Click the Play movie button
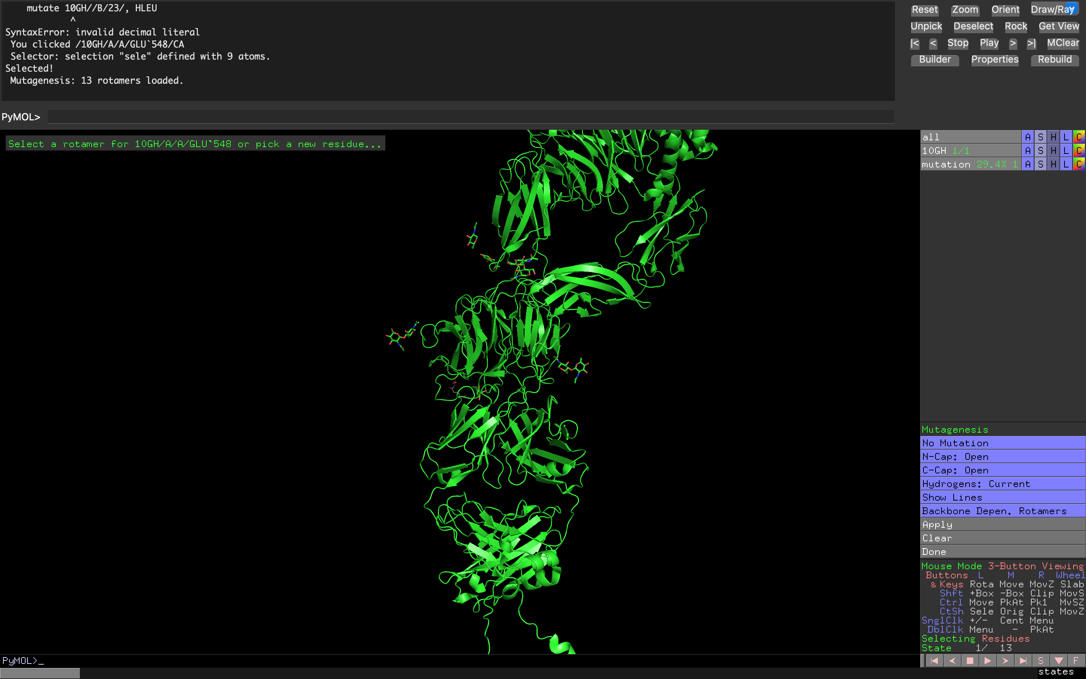This screenshot has width=1086, height=679. [x=989, y=43]
